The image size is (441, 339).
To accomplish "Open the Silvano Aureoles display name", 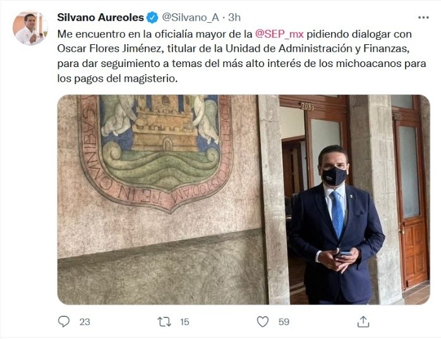I will click(100, 18).
